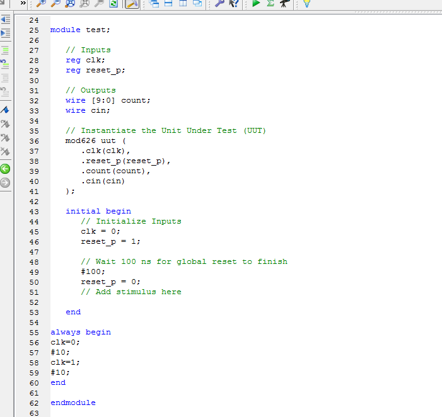Click line number 55 in the gutter
The height and width of the screenshot is (417, 442).
point(34,333)
